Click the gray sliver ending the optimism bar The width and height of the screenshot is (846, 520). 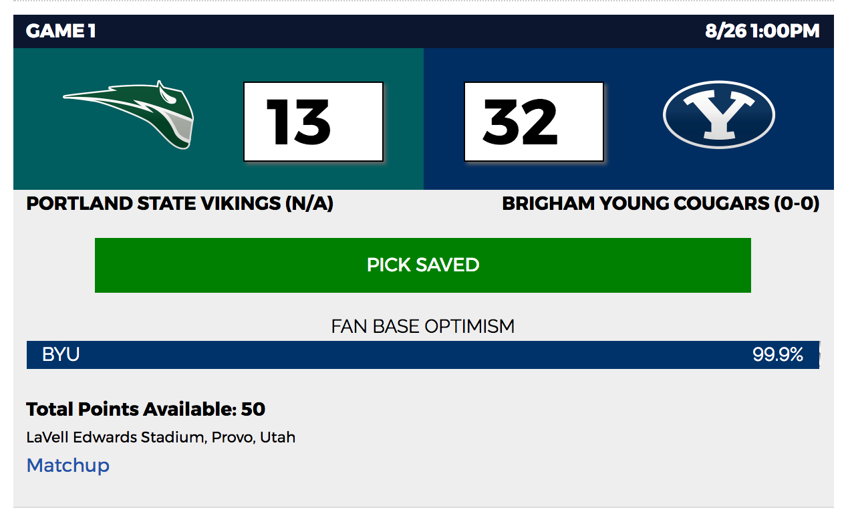click(x=819, y=355)
